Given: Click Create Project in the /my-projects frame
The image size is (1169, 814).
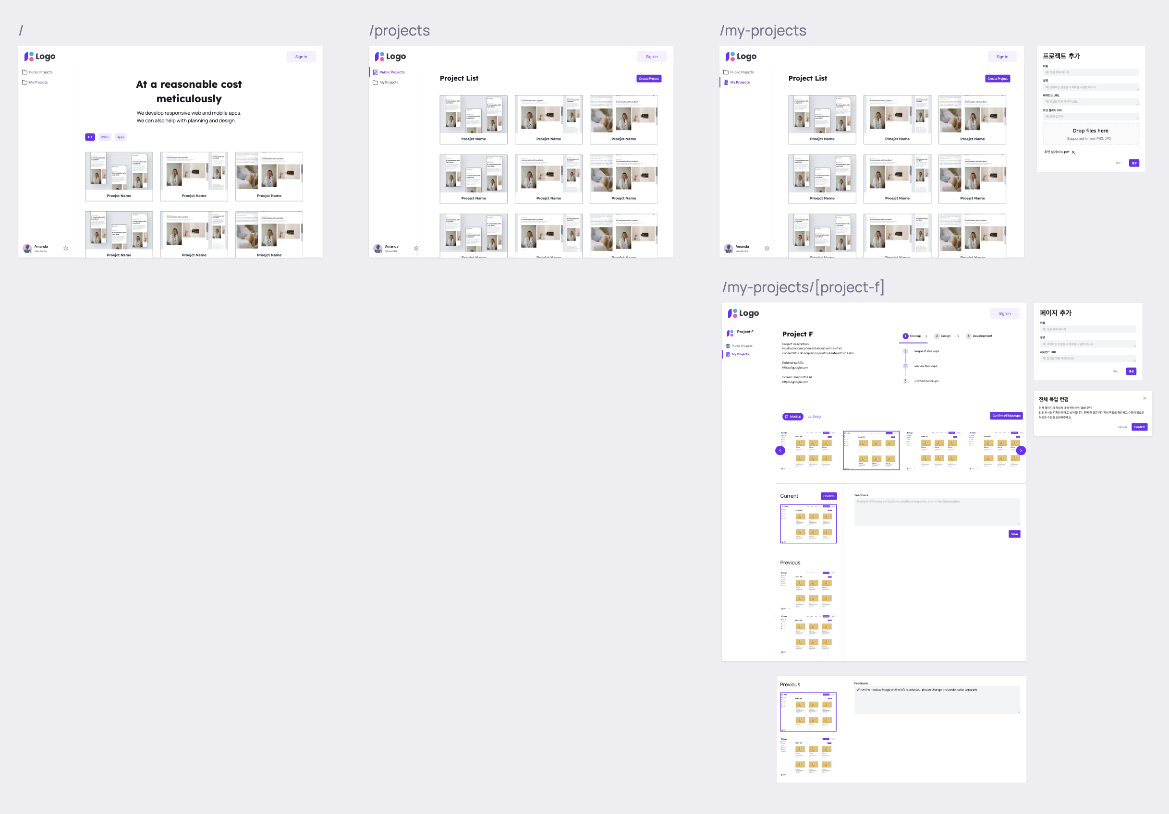Looking at the screenshot, I should click(x=998, y=78).
